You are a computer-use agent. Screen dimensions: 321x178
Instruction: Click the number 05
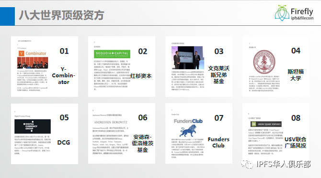[64, 117]
